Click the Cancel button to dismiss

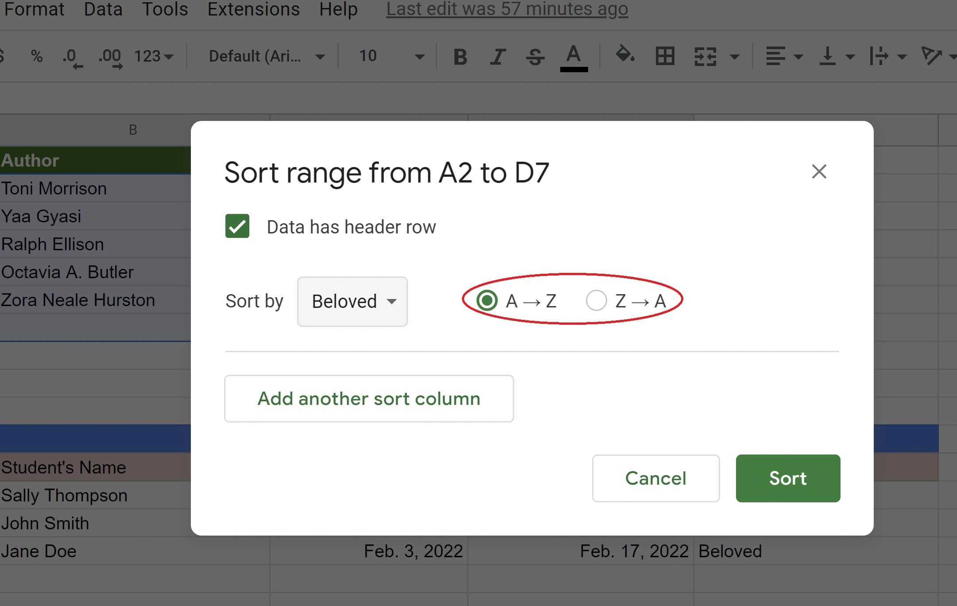pyautogui.click(x=656, y=478)
